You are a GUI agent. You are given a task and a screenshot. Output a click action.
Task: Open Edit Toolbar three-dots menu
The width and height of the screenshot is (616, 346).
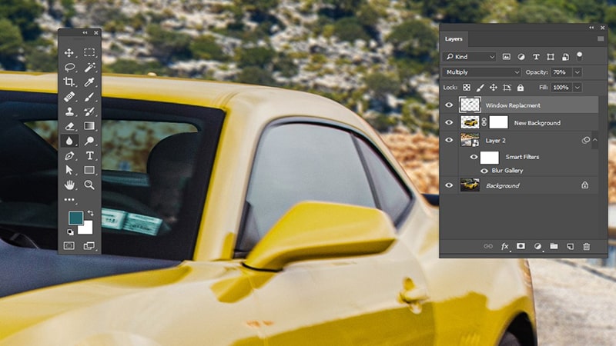[69, 200]
